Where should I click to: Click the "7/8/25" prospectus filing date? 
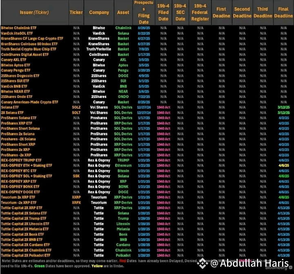point(144,49)
